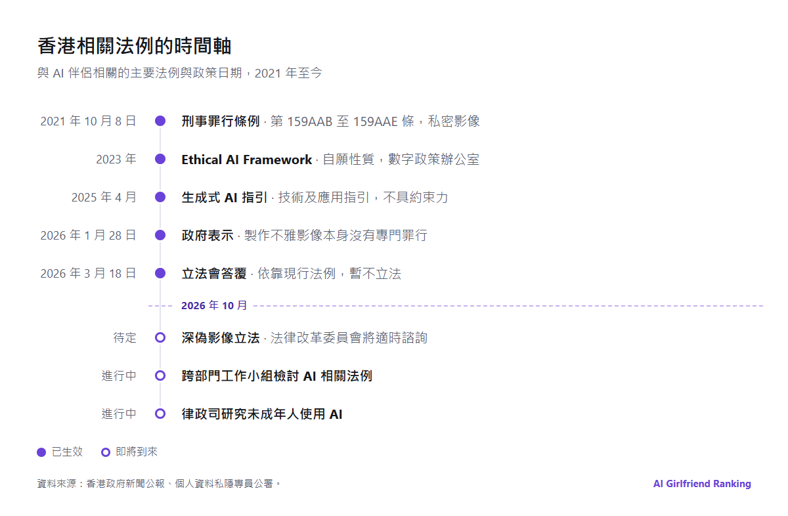788x516 pixels.
Task: Click 進行中 beside 律政司研究未成年人
Action: pyautogui.click(x=119, y=414)
